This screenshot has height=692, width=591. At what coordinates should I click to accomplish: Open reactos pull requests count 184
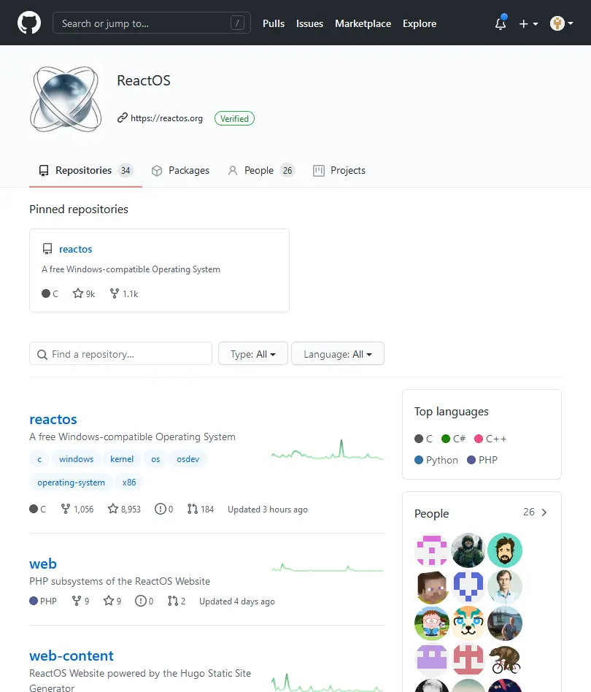coord(200,510)
